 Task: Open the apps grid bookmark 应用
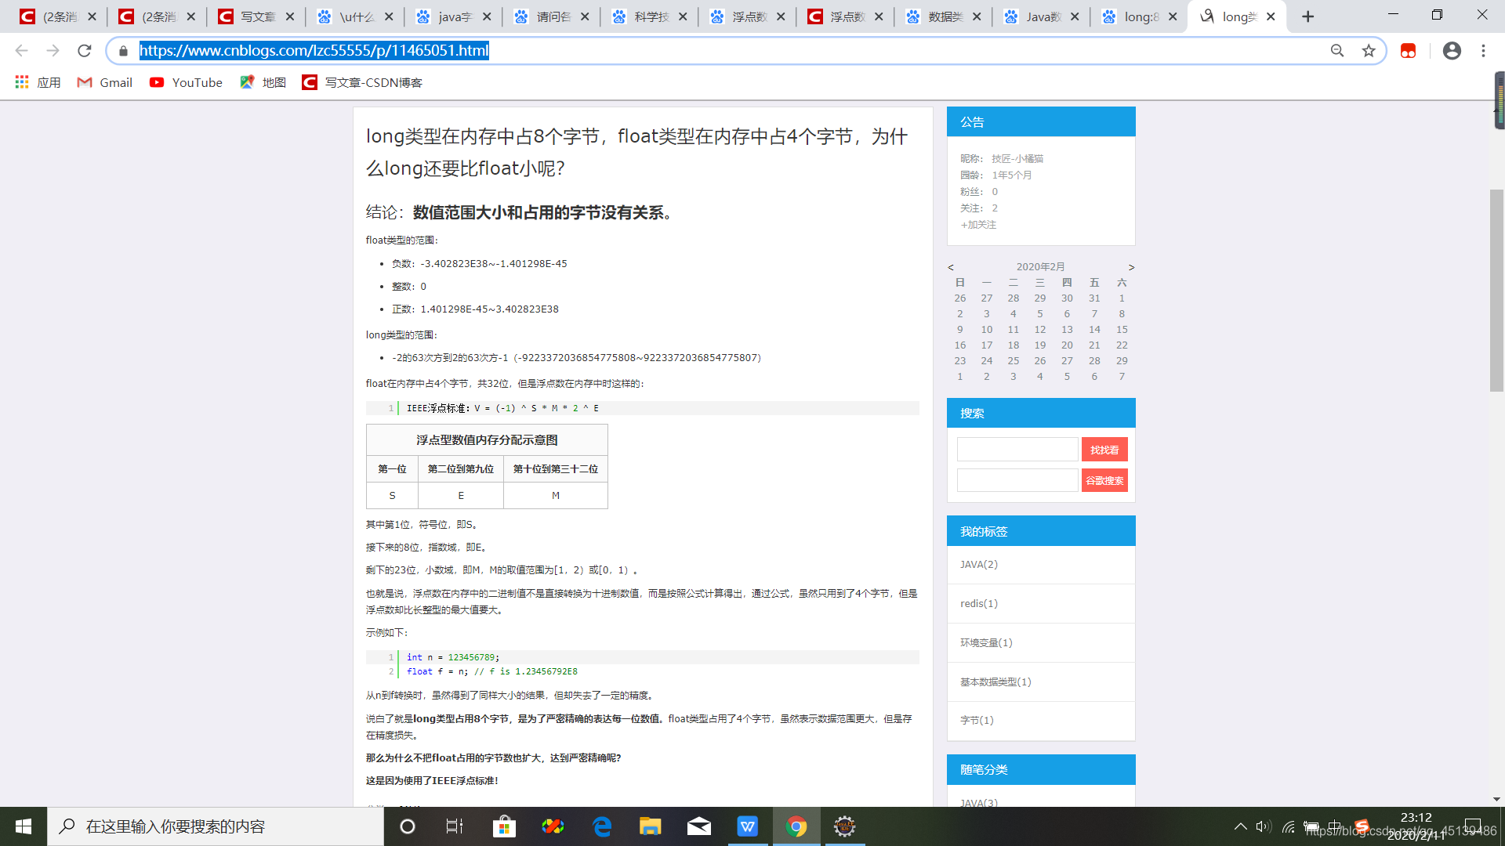(38, 82)
